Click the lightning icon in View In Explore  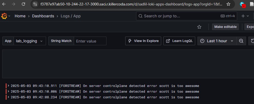pyautogui.click(x=130, y=41)
